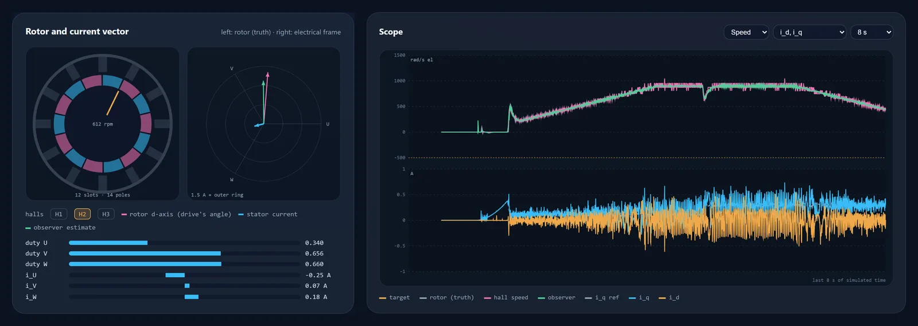
Task: Click the H3 hall sensor badge
Action: pyautogui.click(x=106, y=214)
